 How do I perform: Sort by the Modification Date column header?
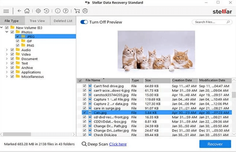215,81
